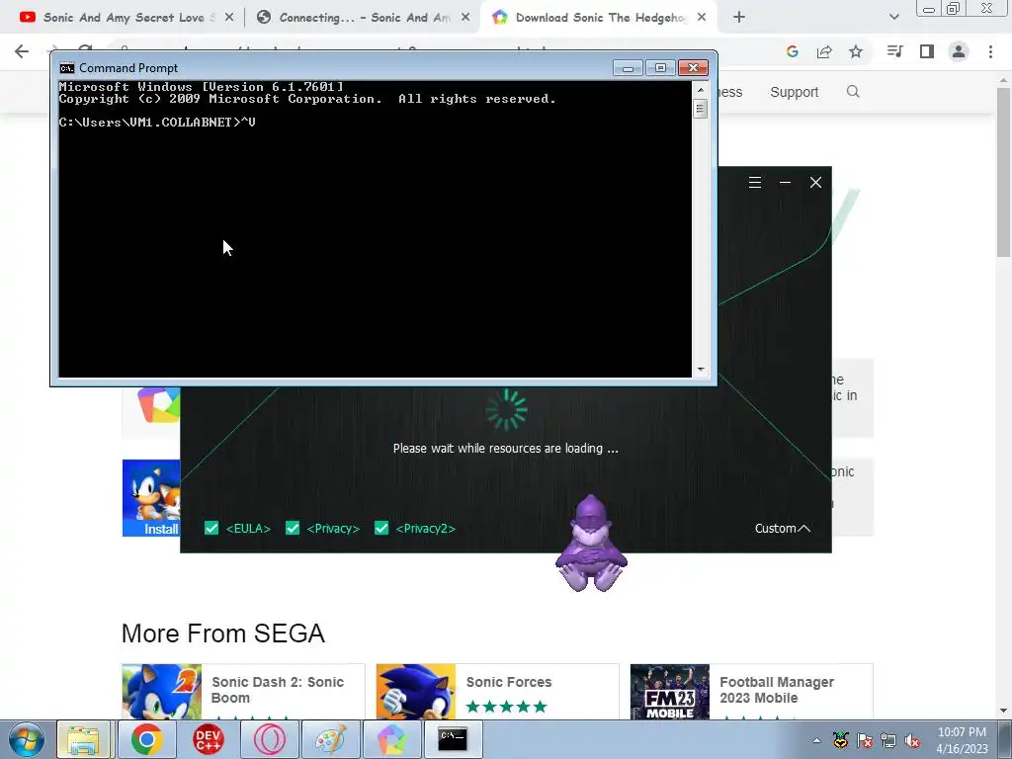Open the network tray icon
Screen dimensions: 1012x759
point(888,740)
